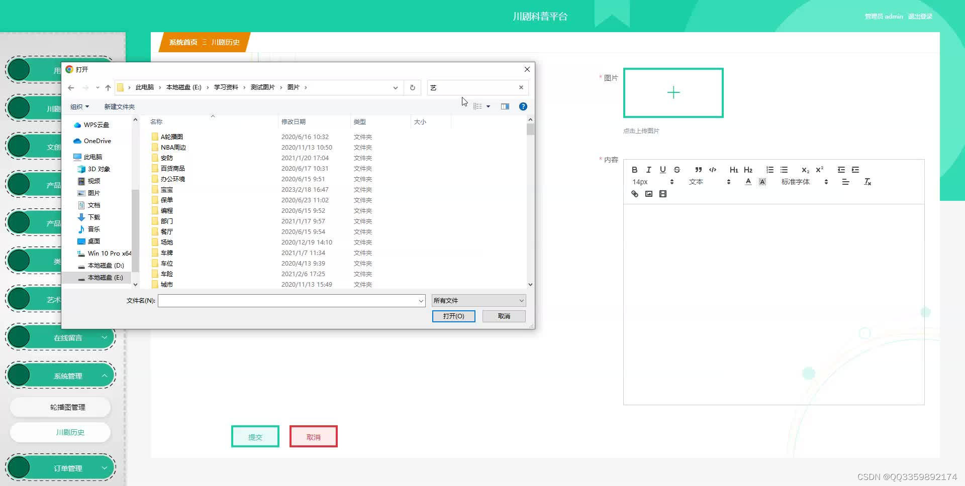Image resolution: width=965 pixels, height=486 pixels.
Task: Insert code block in editor
Action: pyautogui.click(x=712, y=170)
